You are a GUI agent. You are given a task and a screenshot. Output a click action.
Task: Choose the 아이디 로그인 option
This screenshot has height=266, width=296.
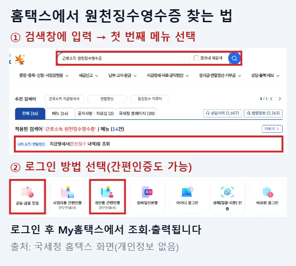pyautogui.click(x=187, y=197)
